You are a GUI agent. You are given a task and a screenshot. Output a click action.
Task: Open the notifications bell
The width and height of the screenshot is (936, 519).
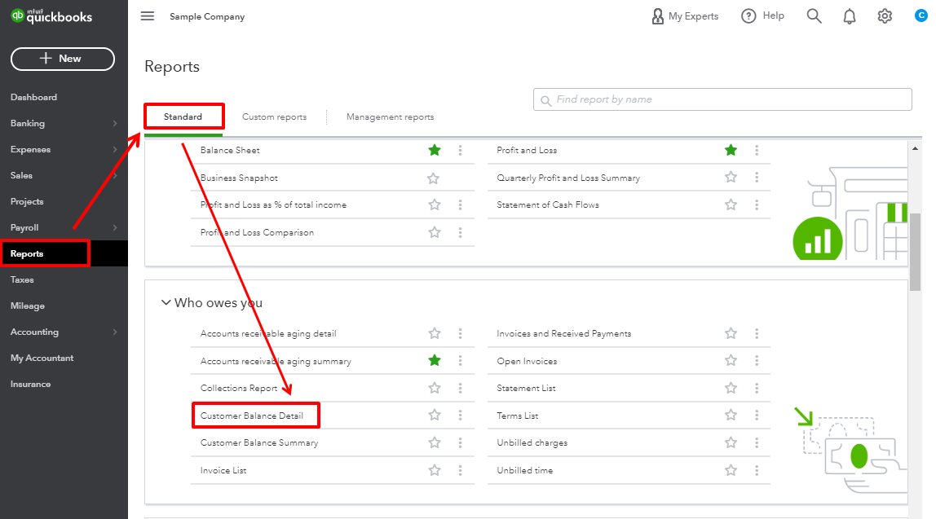click(850, 16)
